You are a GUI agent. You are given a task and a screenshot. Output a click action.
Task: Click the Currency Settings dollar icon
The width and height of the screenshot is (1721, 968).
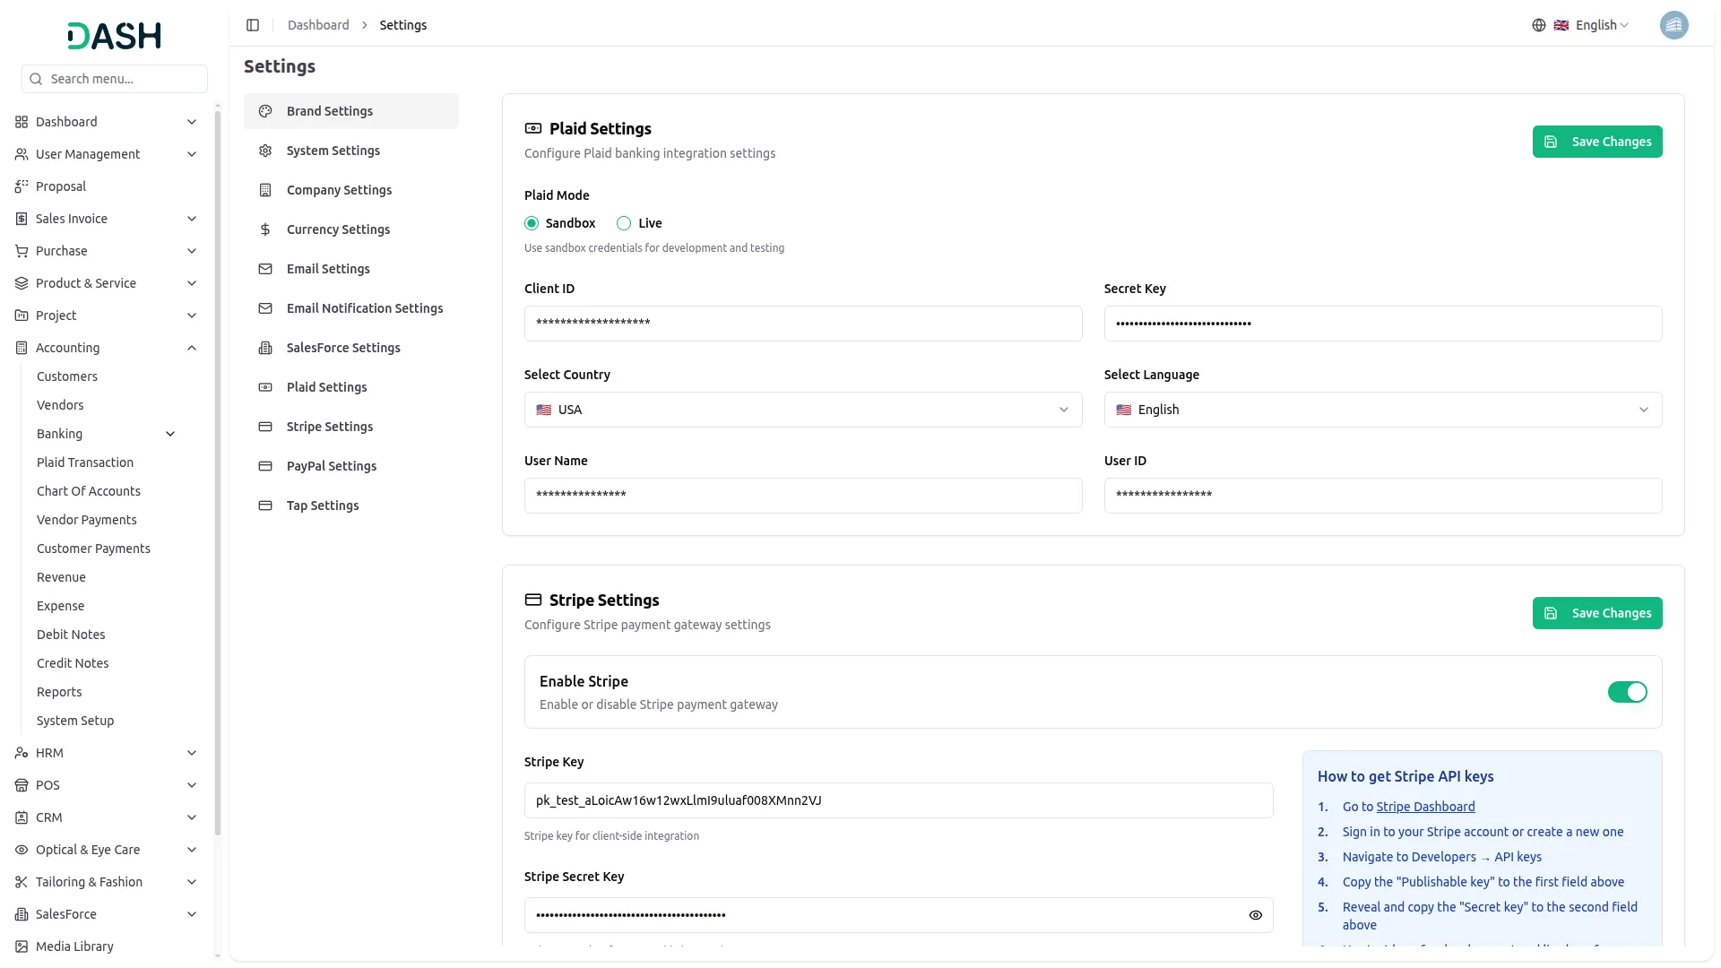coord(265,229)
